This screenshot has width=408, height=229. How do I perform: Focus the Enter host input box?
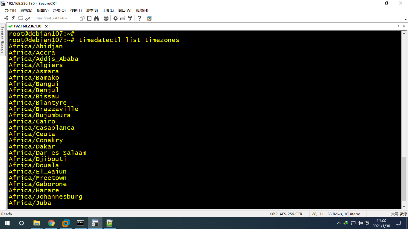54,18
